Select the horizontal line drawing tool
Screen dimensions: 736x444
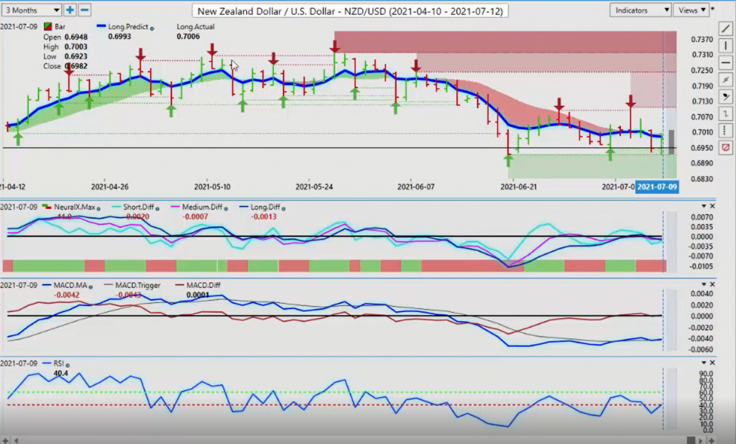[x=726, y=63]
